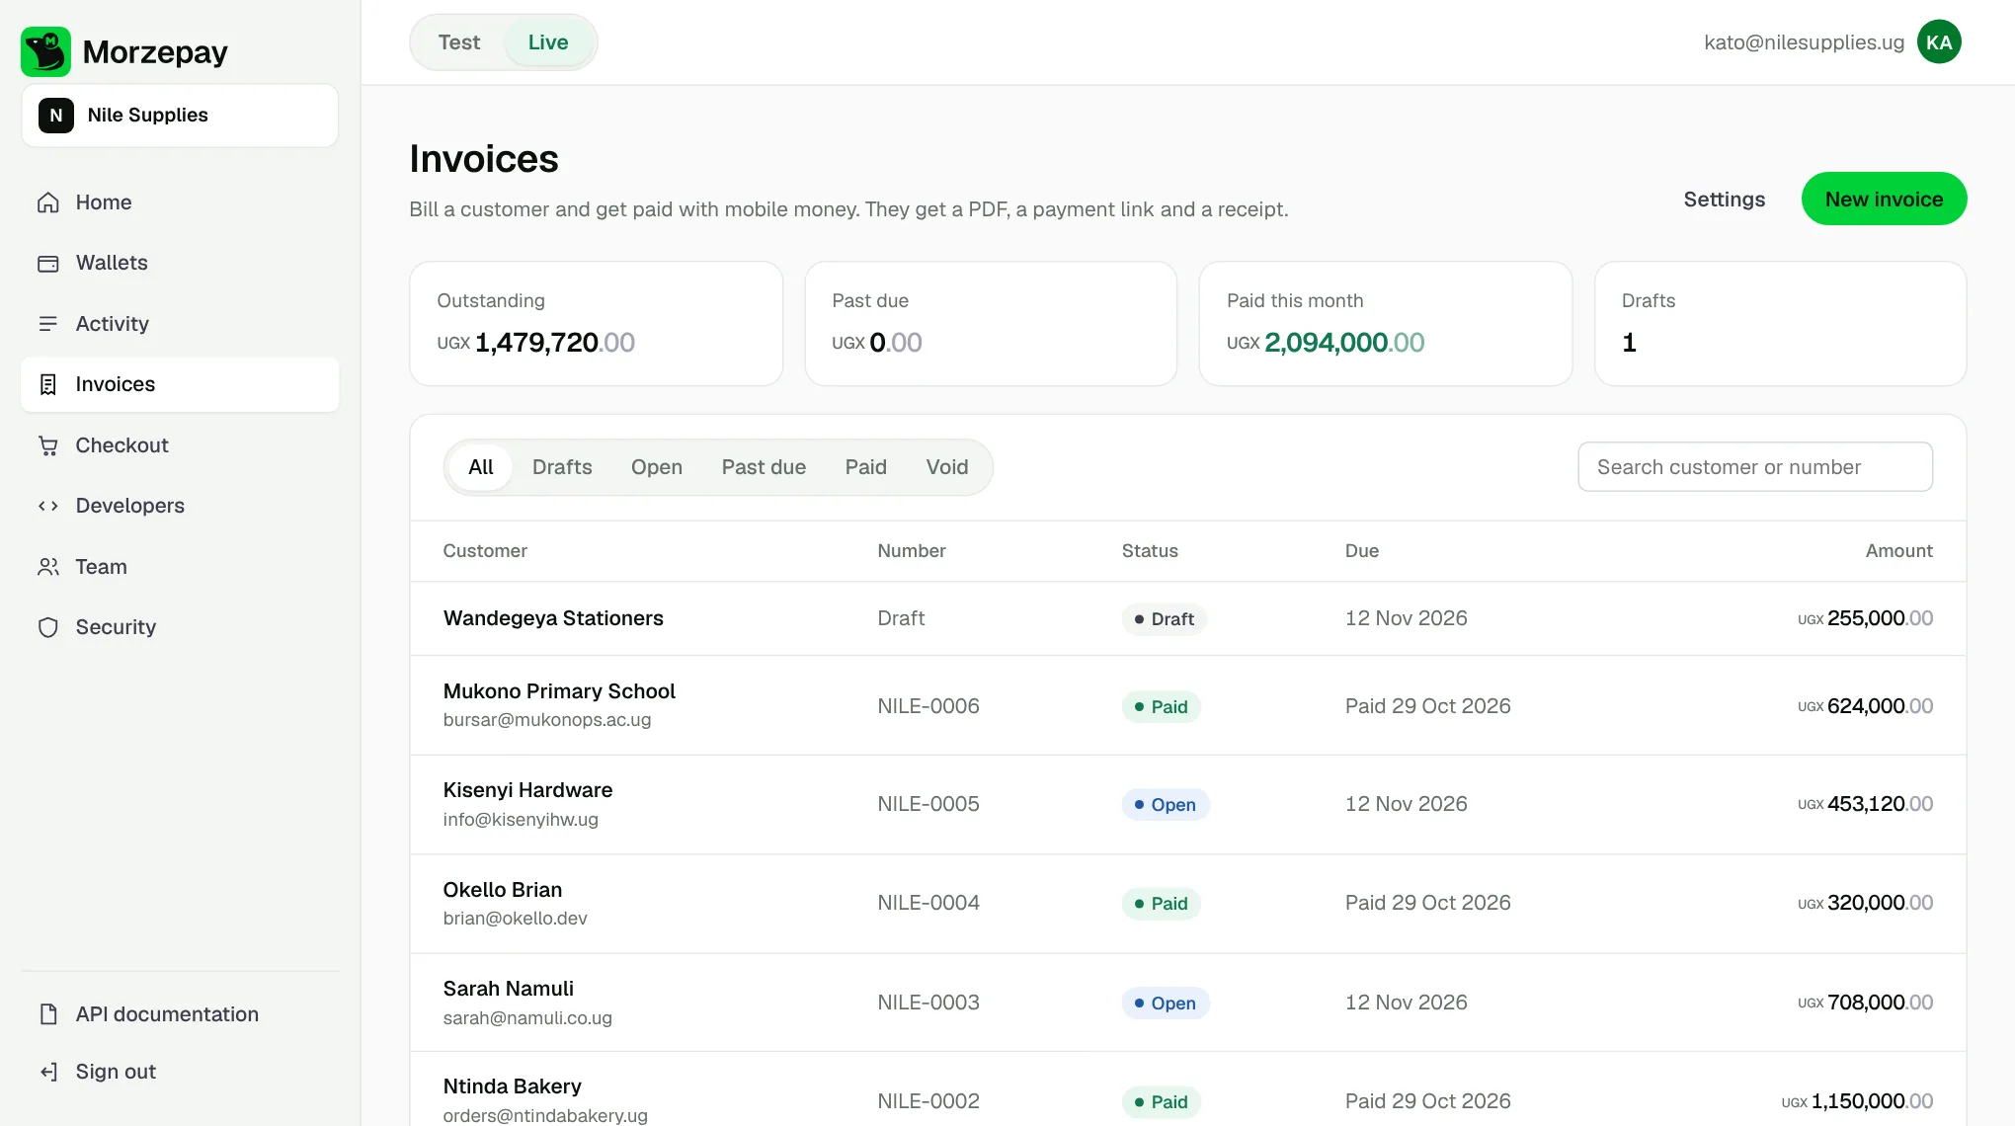Click the KA user avatar
2015x1126 pixels.
(1939, 42)
